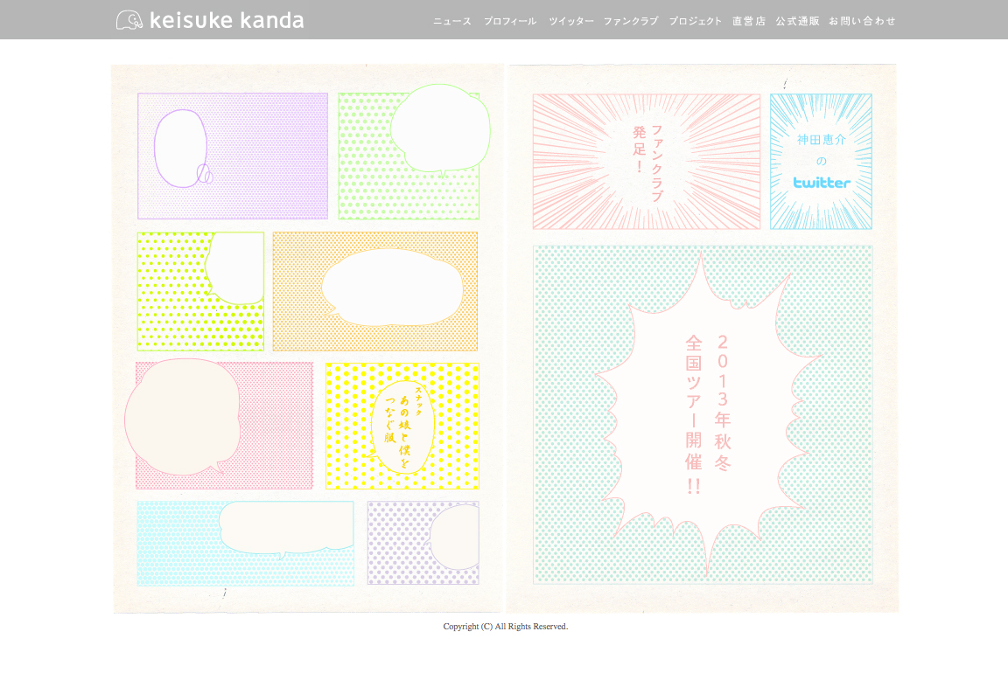The image size is (1008, 687).
Task: Select the lavender dotted panel at bottom
Action: click(x=423, y=542)
